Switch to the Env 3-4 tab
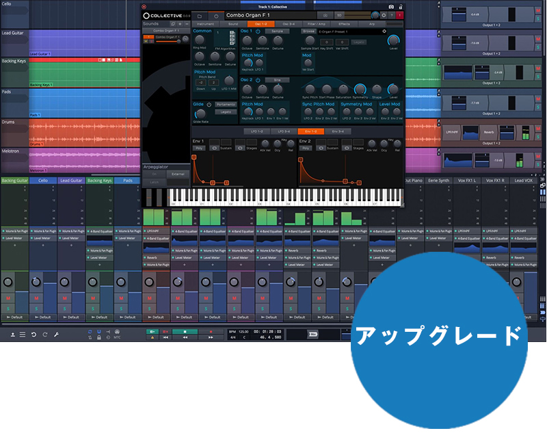This screenshot has width=547, height=444. (x=338, y=131)
